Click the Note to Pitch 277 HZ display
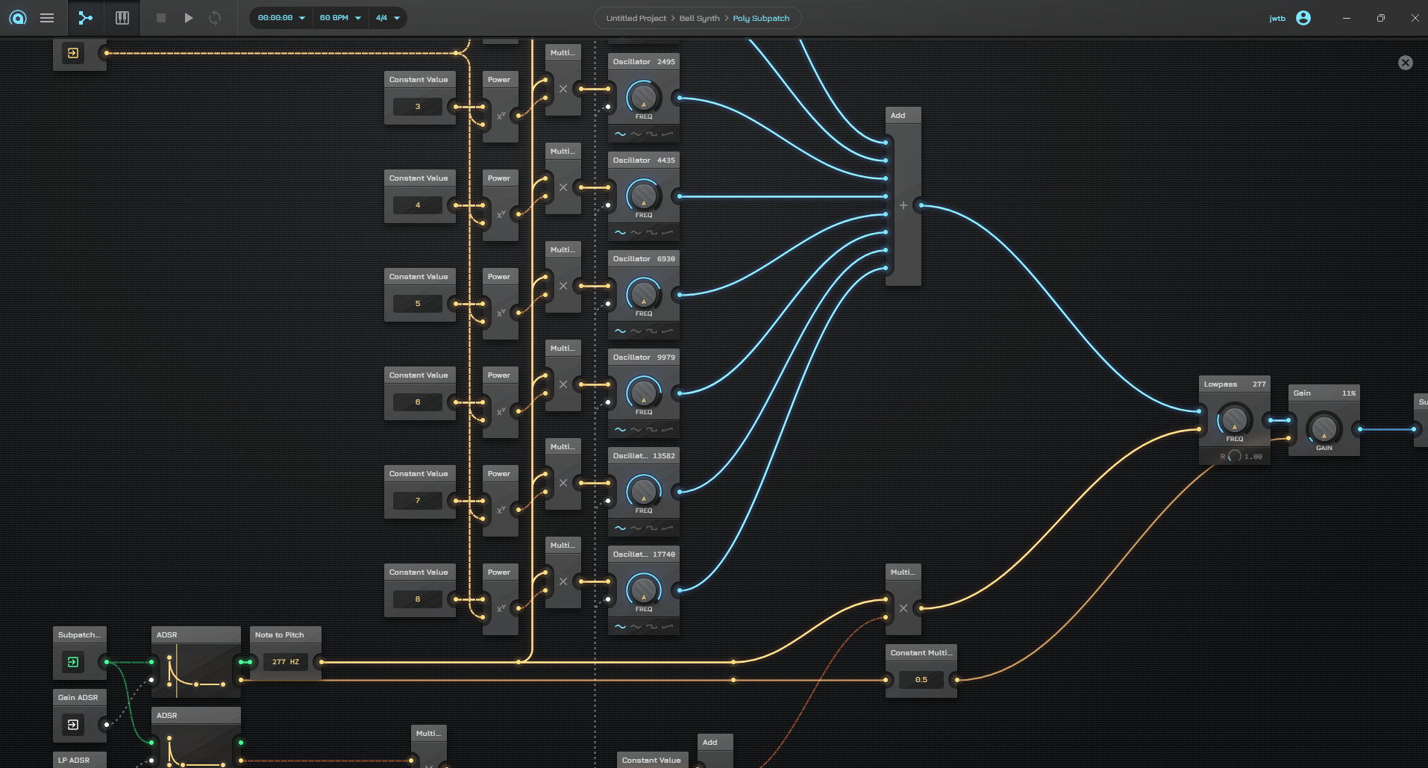This screenshot has width=1428, height=768. (x=286, y=662)
